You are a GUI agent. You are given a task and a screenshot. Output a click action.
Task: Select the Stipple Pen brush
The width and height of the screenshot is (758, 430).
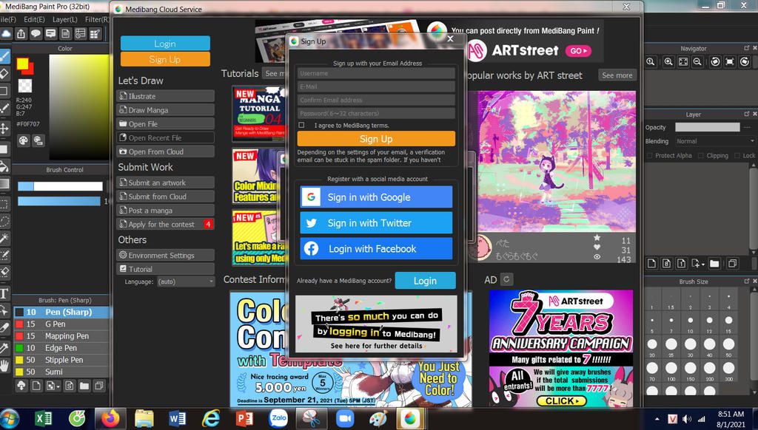point(61,360)
